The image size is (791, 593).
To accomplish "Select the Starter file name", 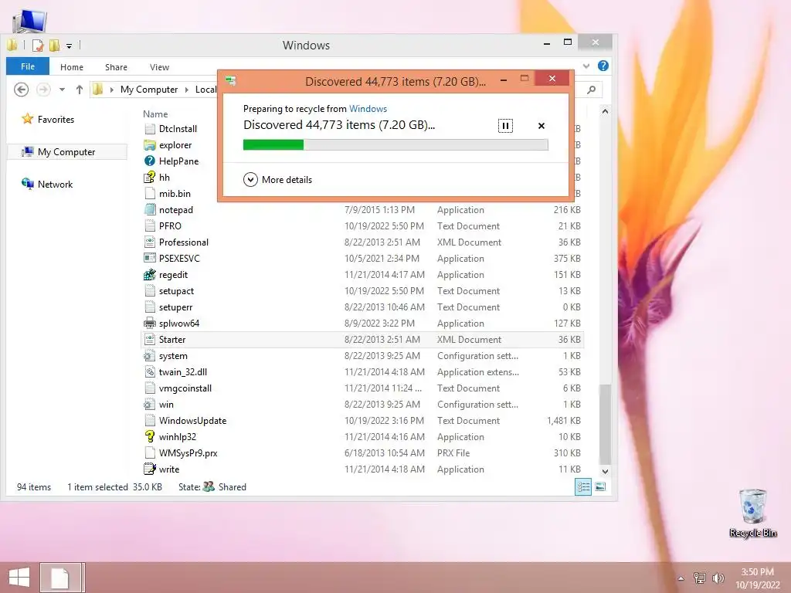I will [172, 340].
